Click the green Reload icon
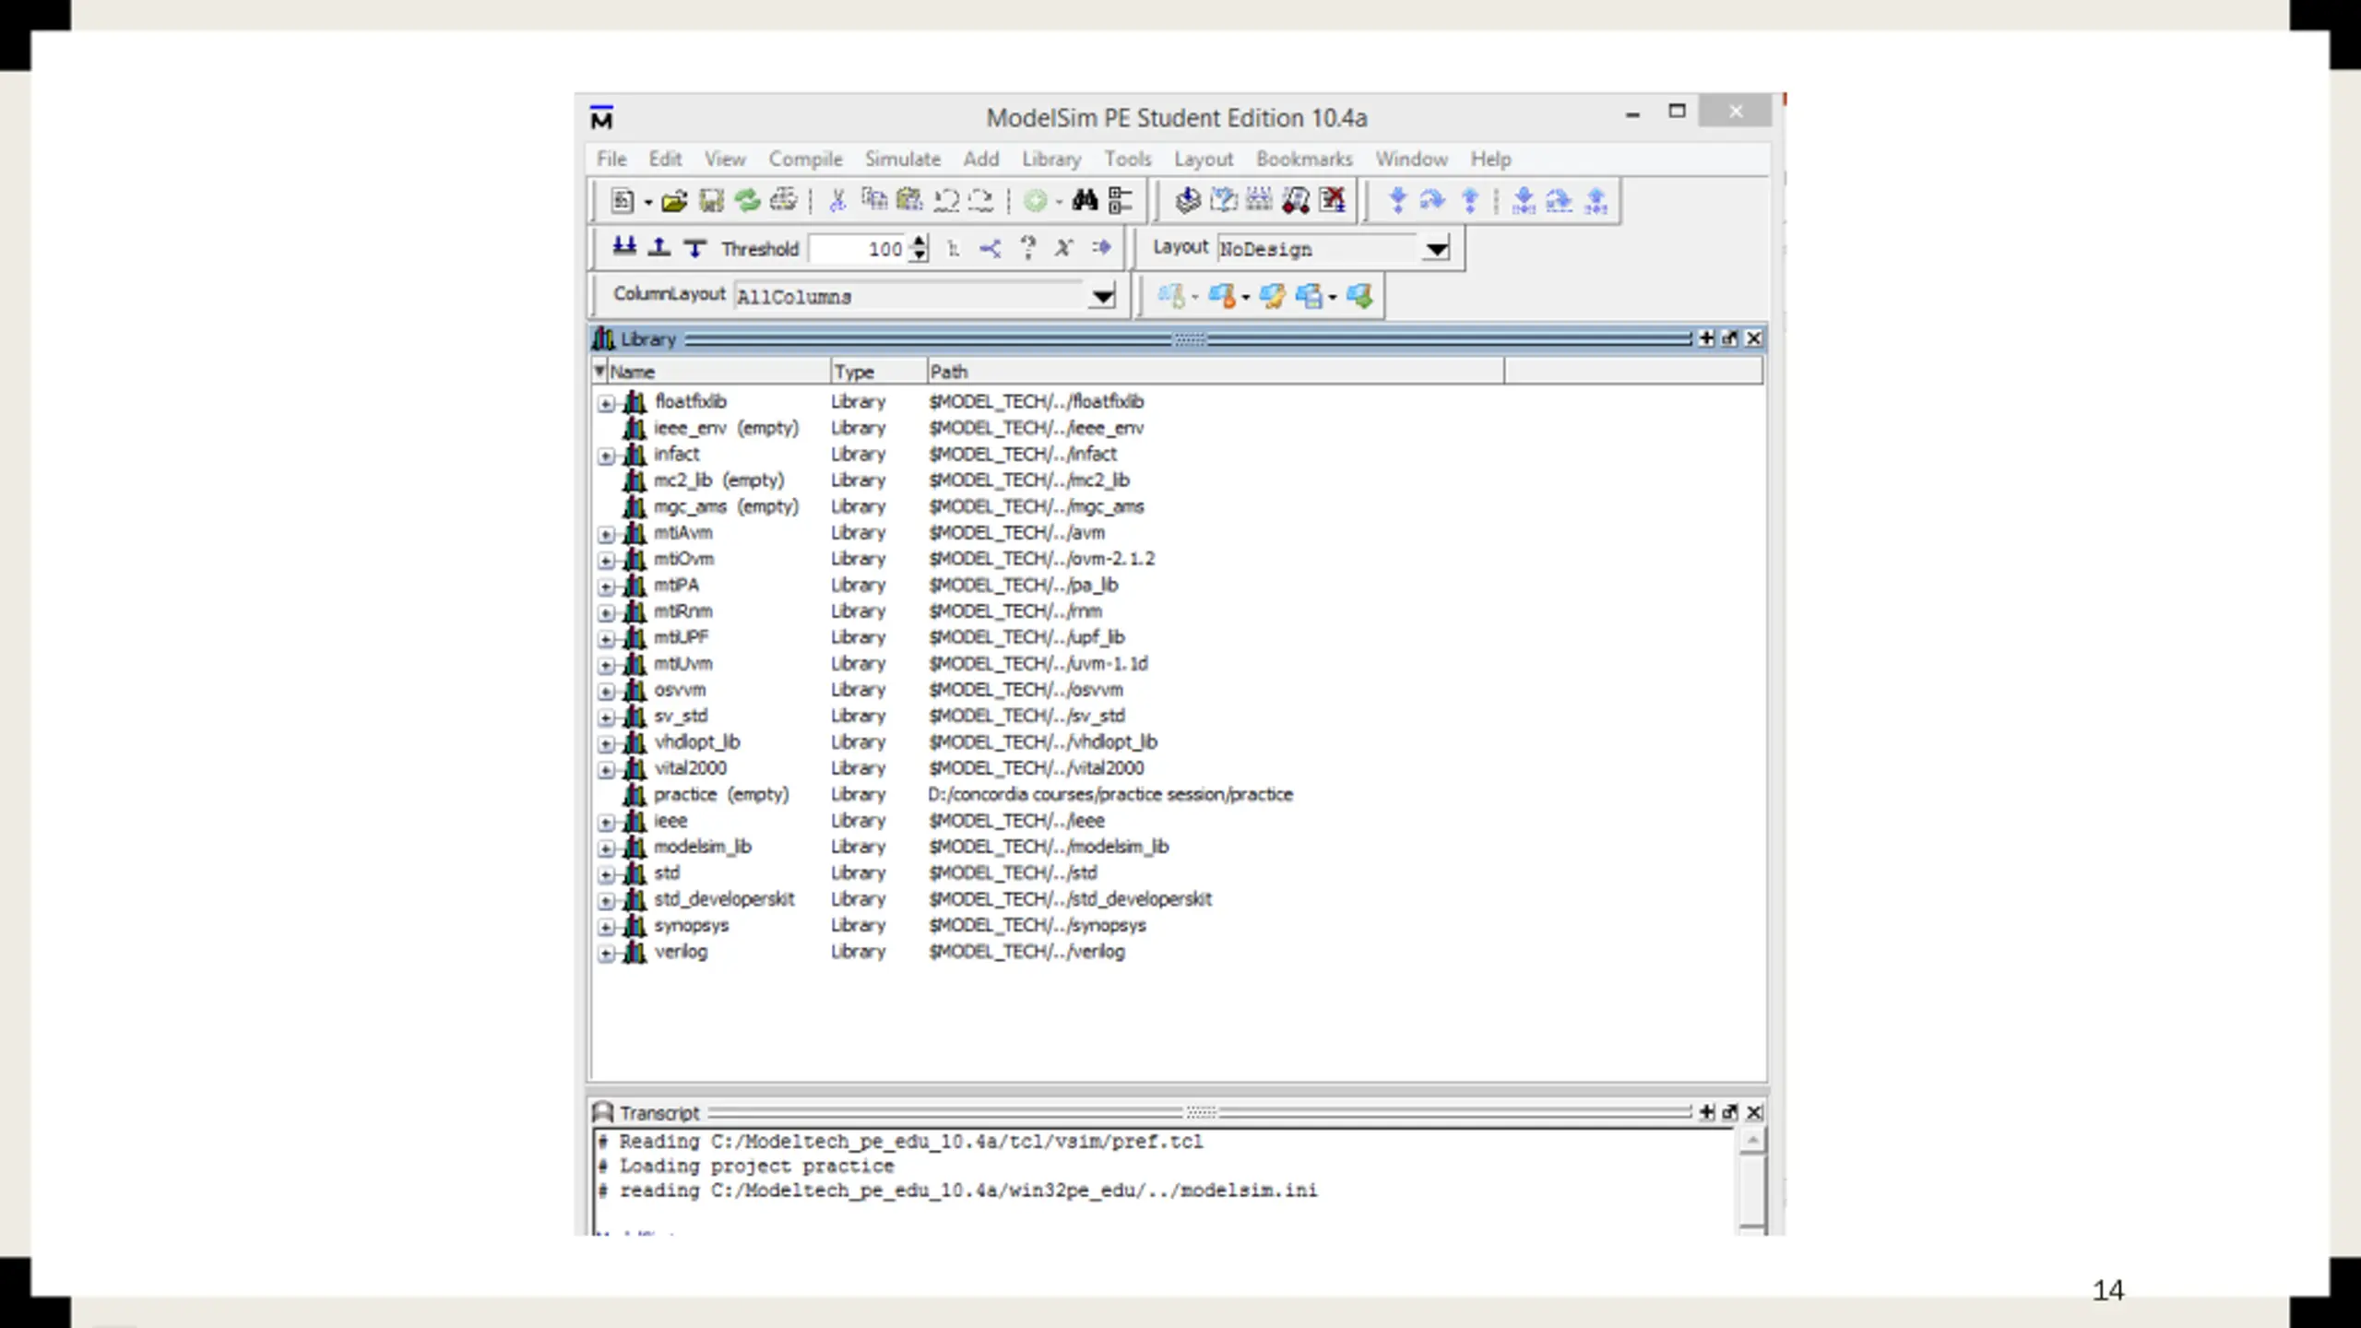This screenshot has width=2361, height=1328. 747,200
